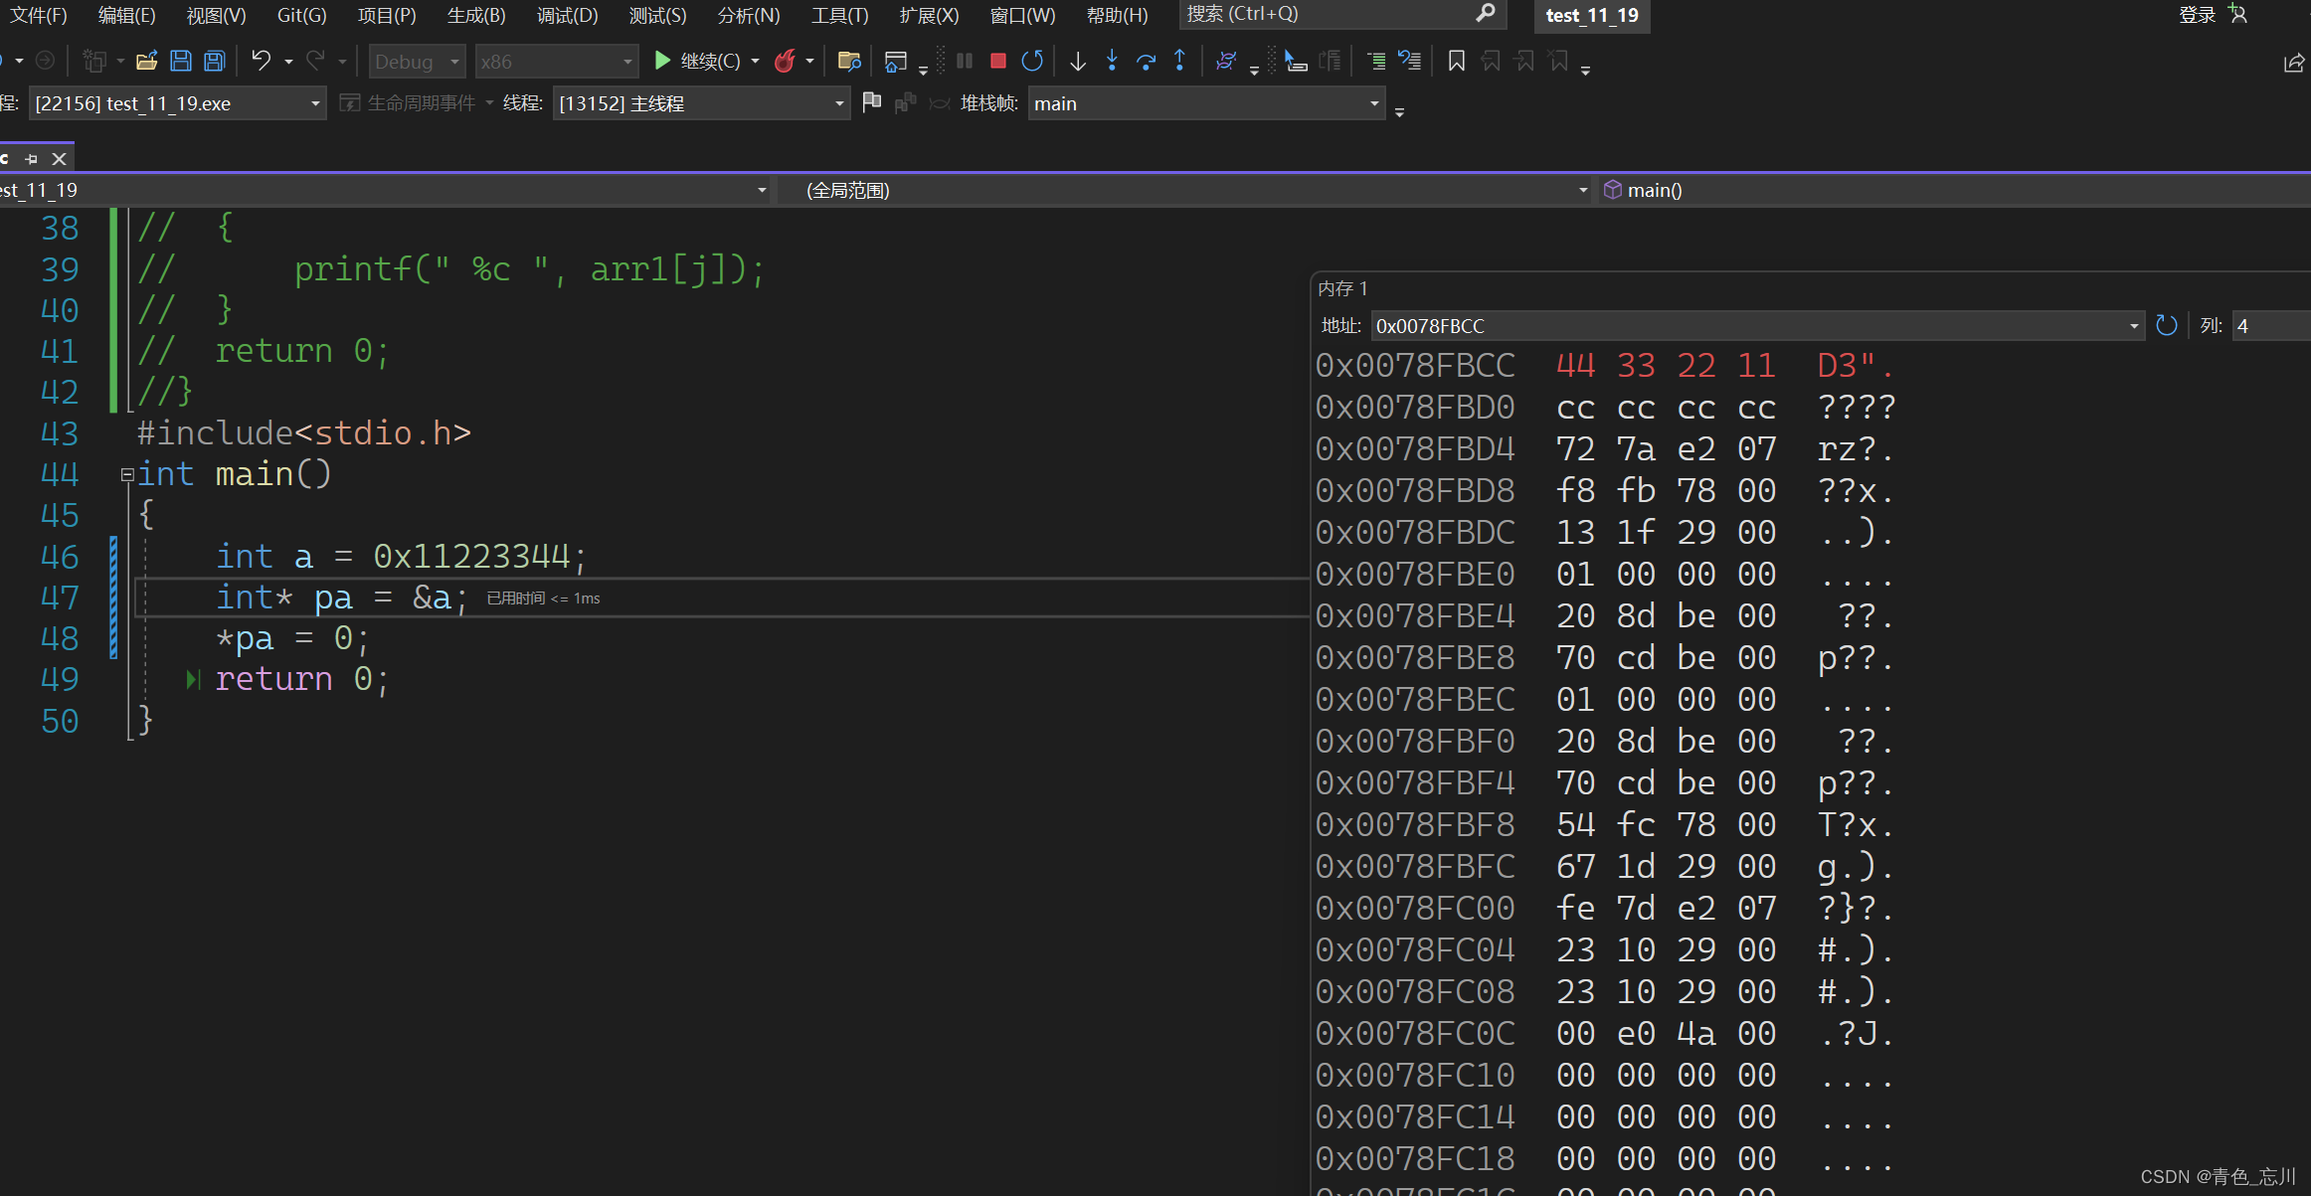Click code line 46 int a declaration
2311x1196 pixels.
[401, 557]
